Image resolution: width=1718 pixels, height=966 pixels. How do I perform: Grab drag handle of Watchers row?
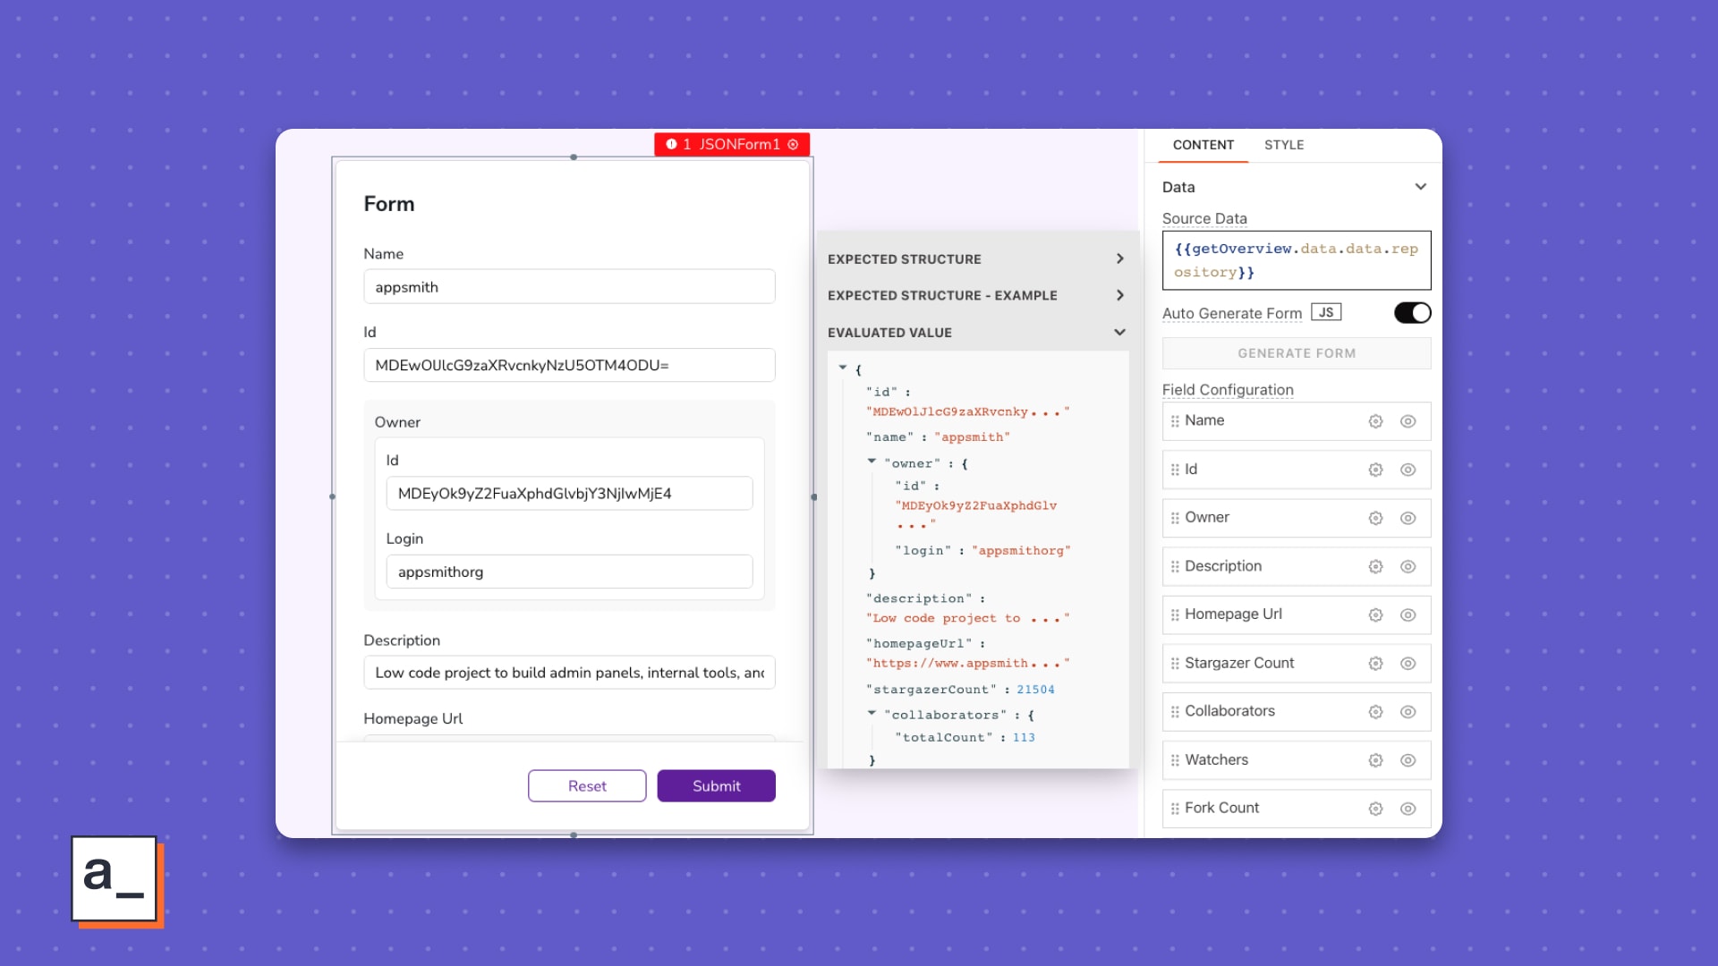point(1175,760)
